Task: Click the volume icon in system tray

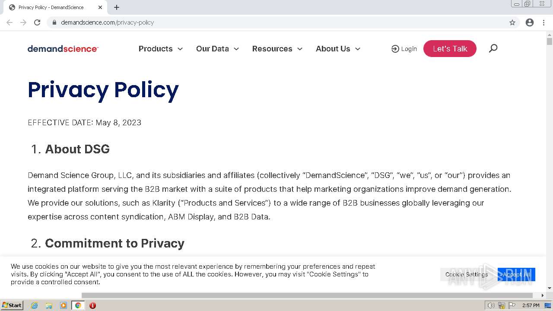Action: pyautogui.click(x=491, y=305)
